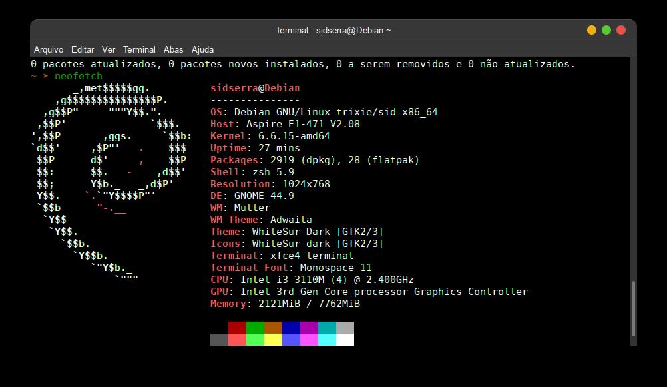Click the 'sidserra@Debian' header text
Image resolution: width=667 pixels, height=387 pixels.
click(255, 88)
